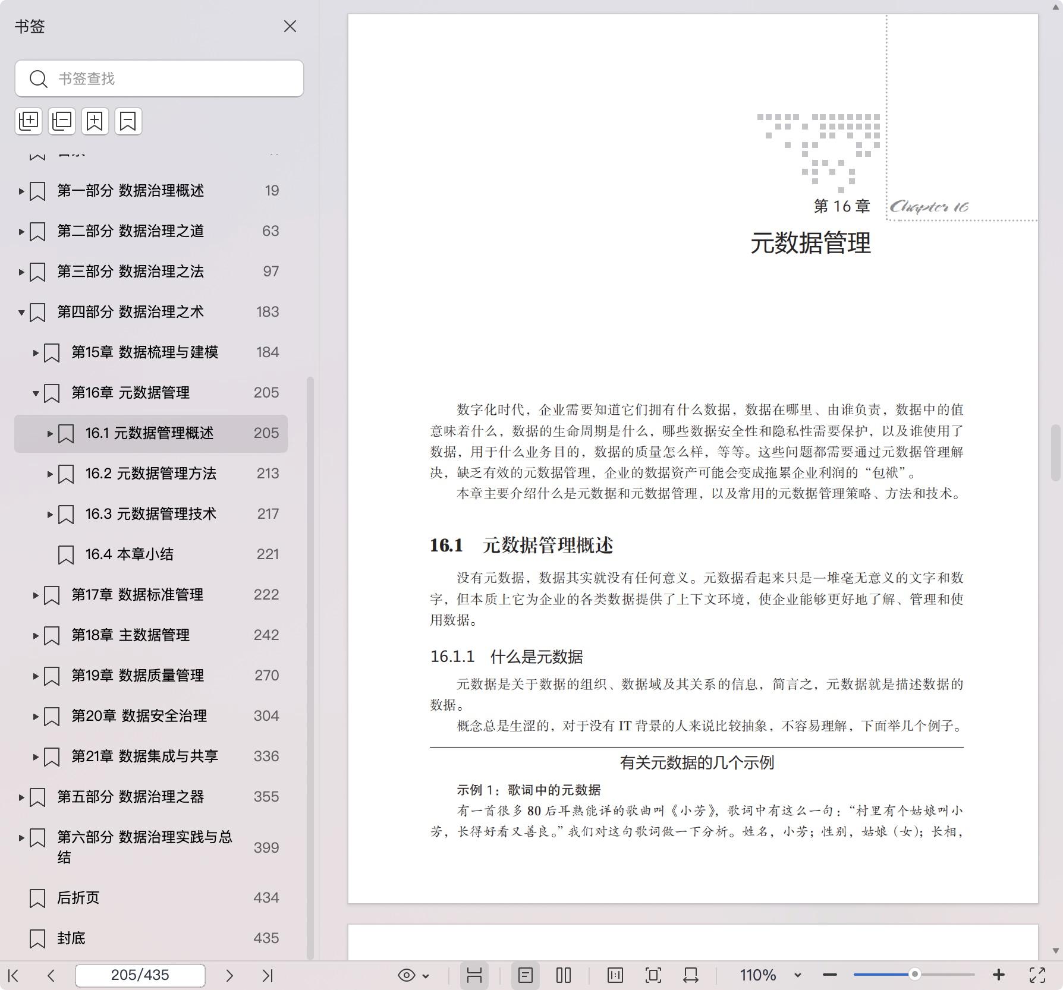
Task: Expand 16.2 元数据管理方法 arrow
Action: pyautogui.click(x=50, y=474)
